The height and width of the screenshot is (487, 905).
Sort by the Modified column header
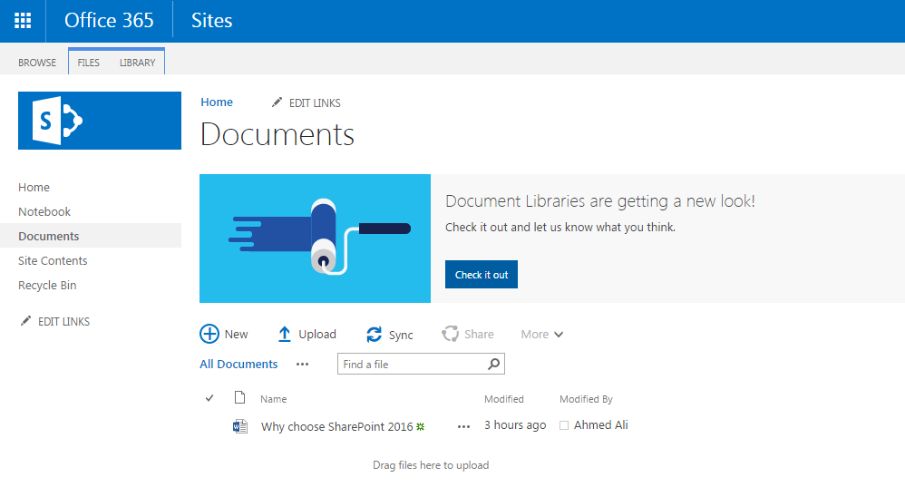(x=504, y=399)
